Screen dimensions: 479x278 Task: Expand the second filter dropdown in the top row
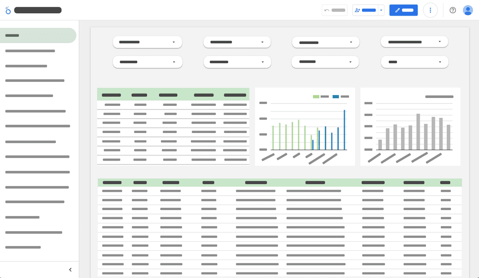point(237,42)
